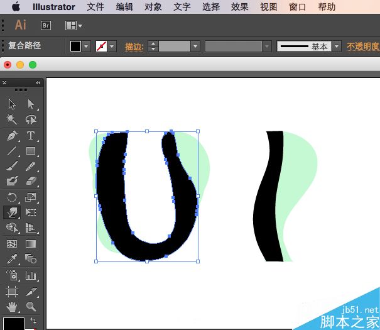Swap fill and stroke colors
Screen dimensions: 380x330
pyautogui.click(x=33, y=321)
